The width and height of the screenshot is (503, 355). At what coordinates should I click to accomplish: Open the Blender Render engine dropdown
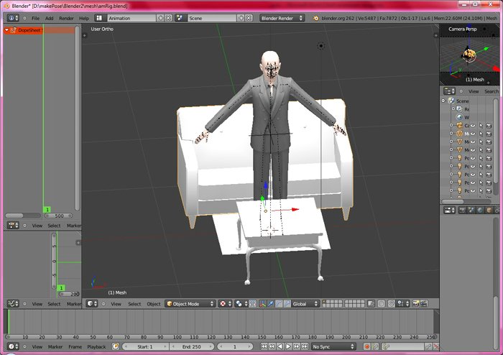(x=282, y=17)
